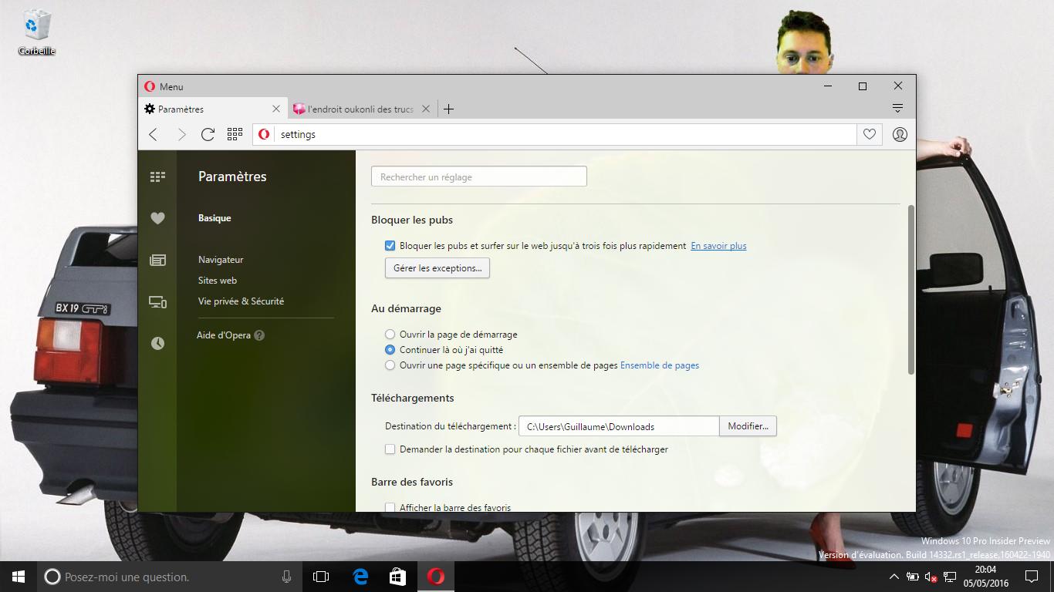The image size is (1054, 592).
Task: Open bookmarks via the sidebar heart icon
Action: click(x=157, y=218)
